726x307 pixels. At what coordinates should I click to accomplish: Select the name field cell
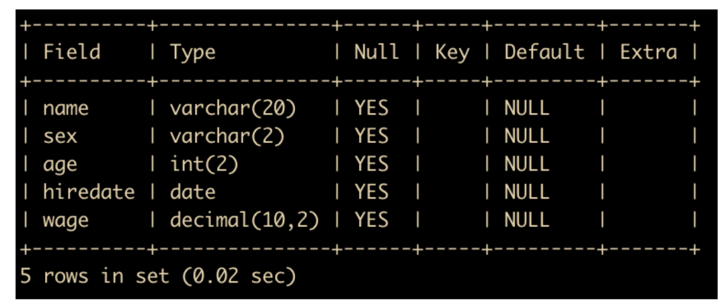click(66, 109)
